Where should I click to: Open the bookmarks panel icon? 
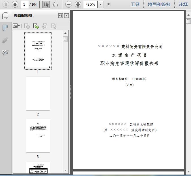(x=5, y=28)
